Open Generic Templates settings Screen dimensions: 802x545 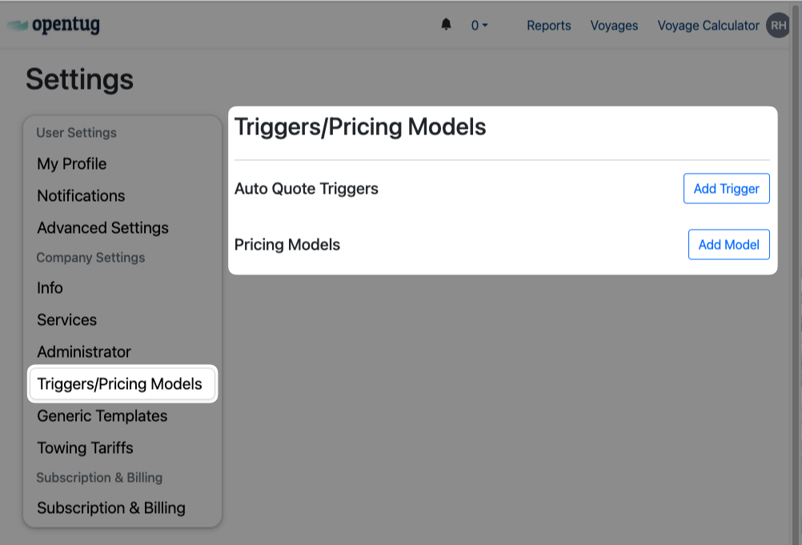click(x=102, y=416)
